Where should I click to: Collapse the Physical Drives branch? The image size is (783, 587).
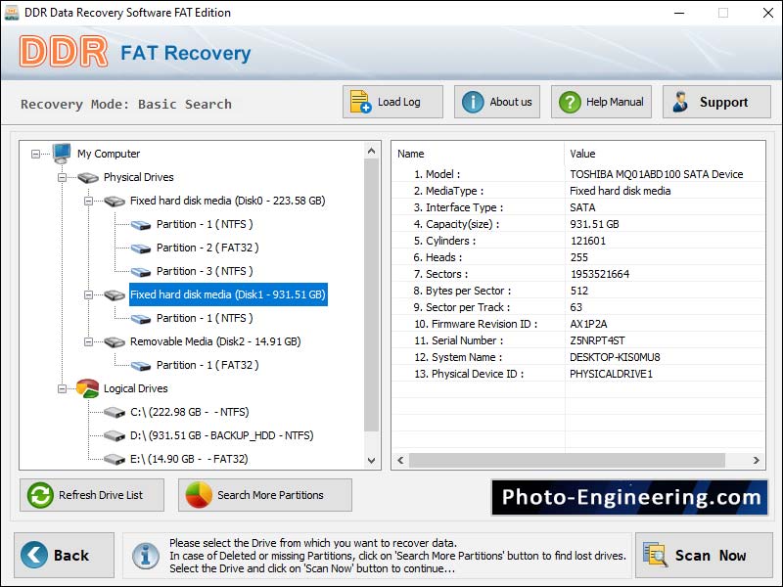click(61, 177)
